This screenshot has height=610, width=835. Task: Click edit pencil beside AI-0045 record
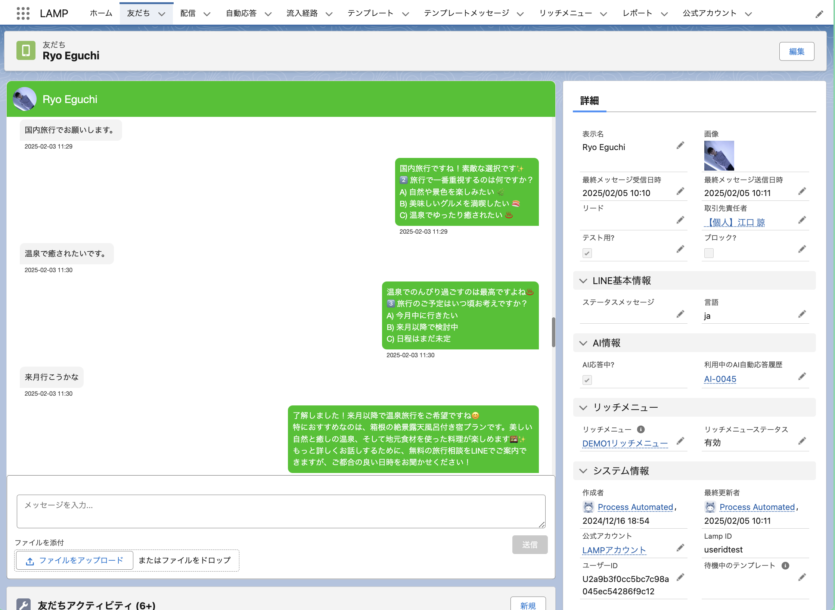pyautogui.click(x=802, y=377)
